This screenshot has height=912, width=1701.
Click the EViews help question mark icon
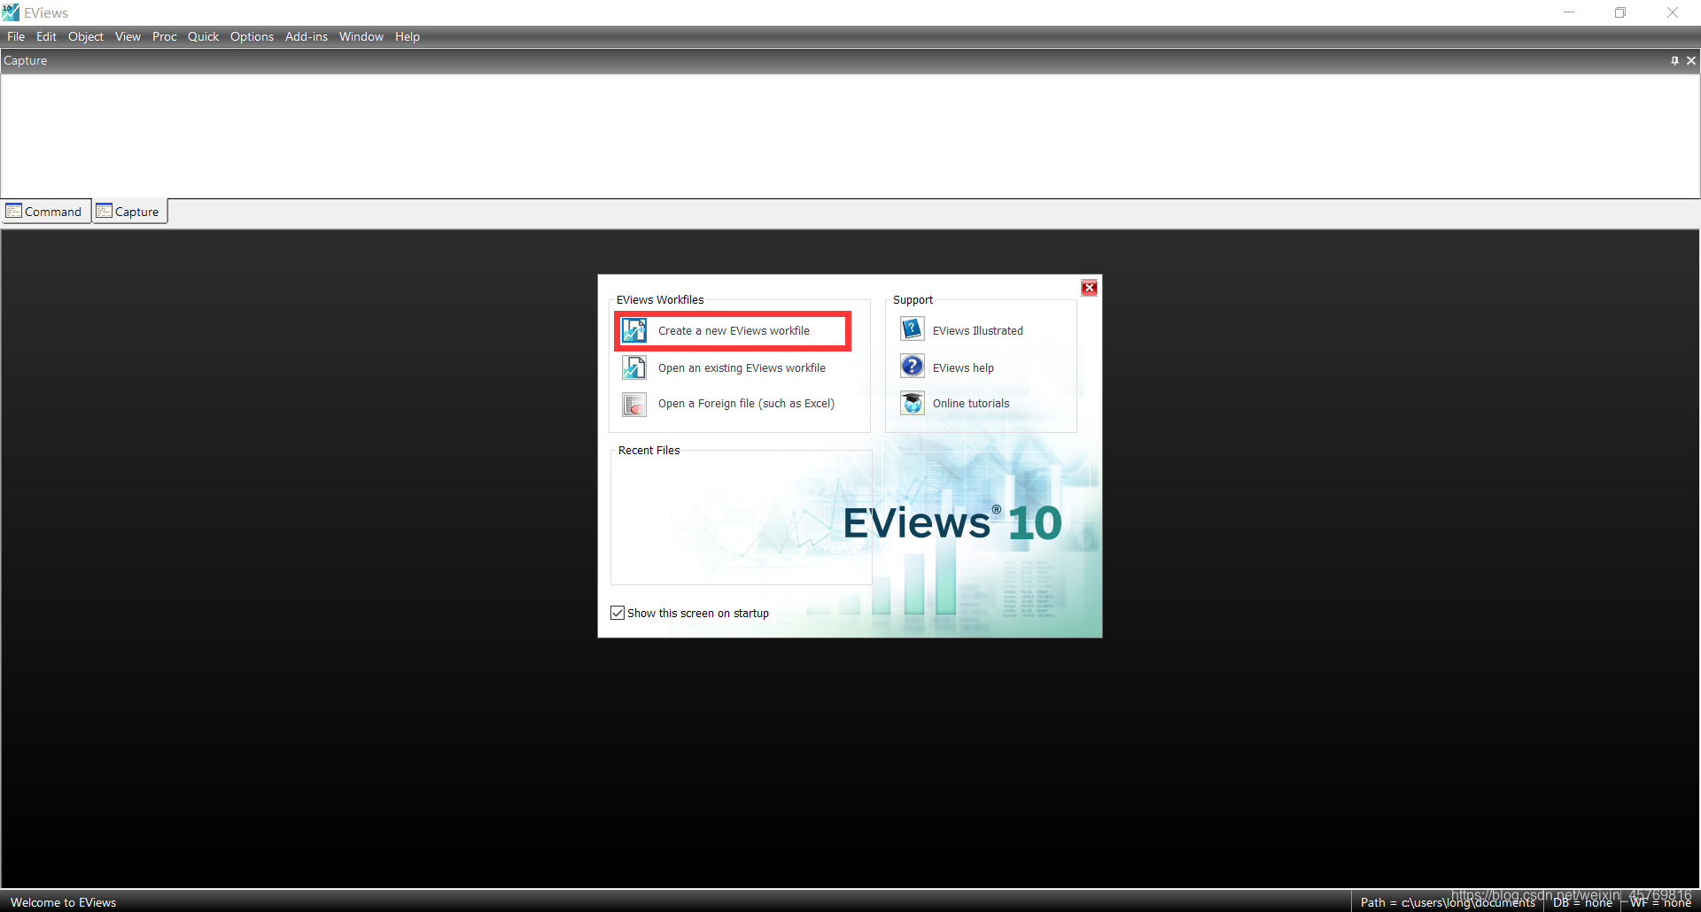pyautogui.click(x=913, y=367)
